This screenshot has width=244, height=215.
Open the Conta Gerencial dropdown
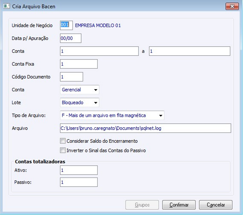pyautogui.click(x=80, y=90)
